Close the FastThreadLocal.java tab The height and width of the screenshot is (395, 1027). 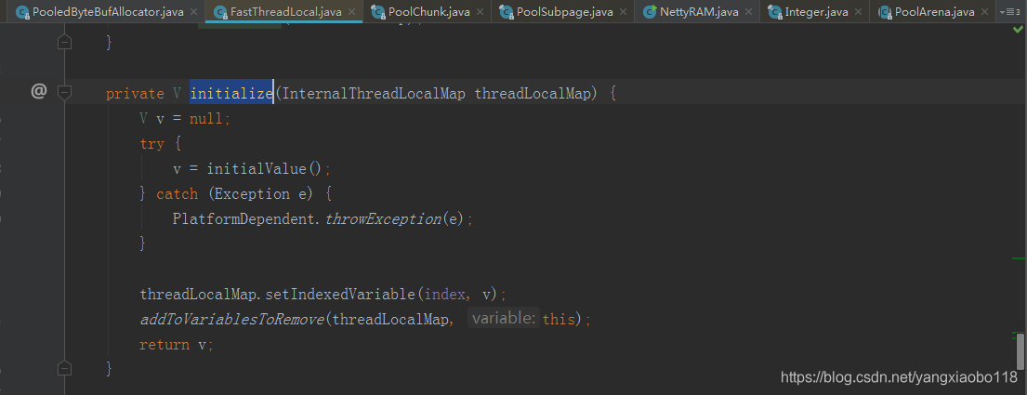coord(351,12)
